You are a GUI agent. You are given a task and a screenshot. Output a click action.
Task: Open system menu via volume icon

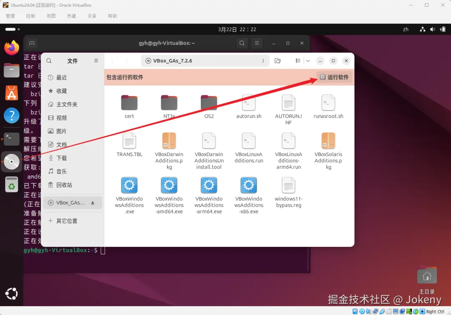pyautogui.click(x=432, y=29)
